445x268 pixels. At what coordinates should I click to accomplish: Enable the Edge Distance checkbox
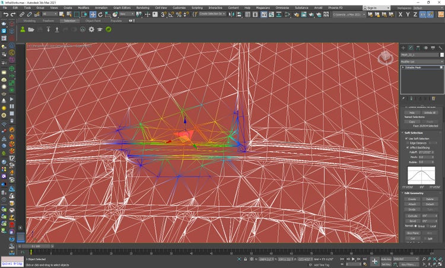pyautogui.click(x=408, y=143)
